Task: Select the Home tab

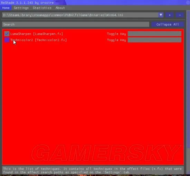Action: pos(6,8)
